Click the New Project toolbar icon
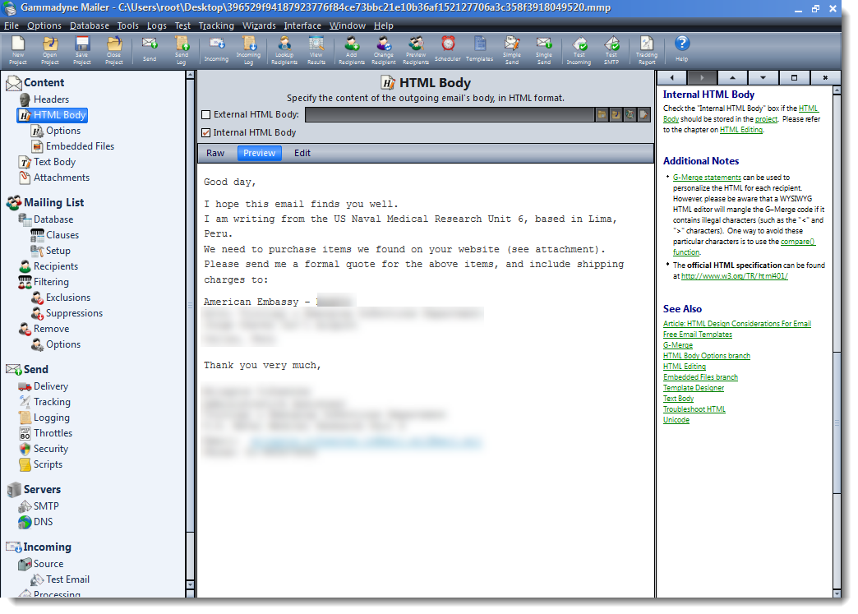 click(x=18, y=50)
